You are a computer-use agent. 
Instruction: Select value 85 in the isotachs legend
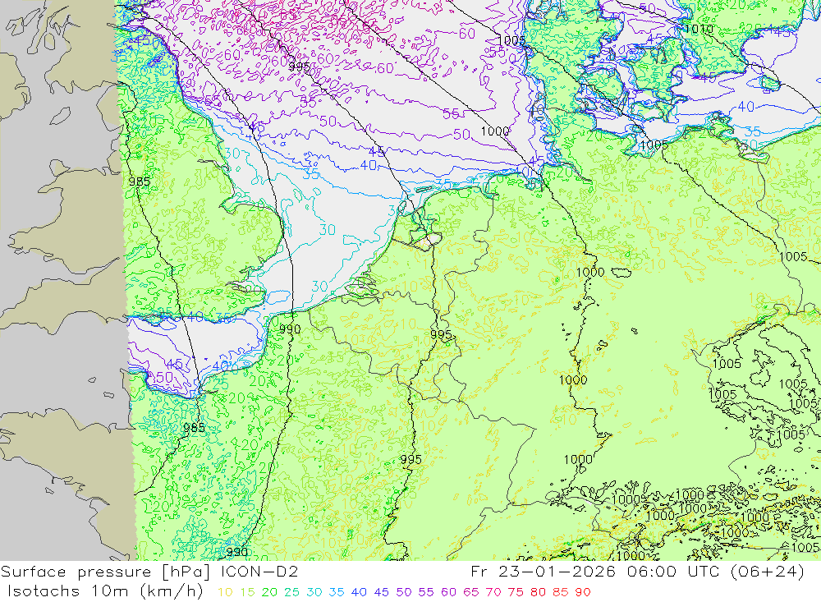[560, 593]
